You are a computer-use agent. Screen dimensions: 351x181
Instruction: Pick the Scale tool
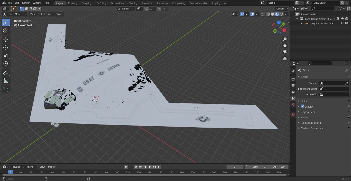[x=6, y=55]
